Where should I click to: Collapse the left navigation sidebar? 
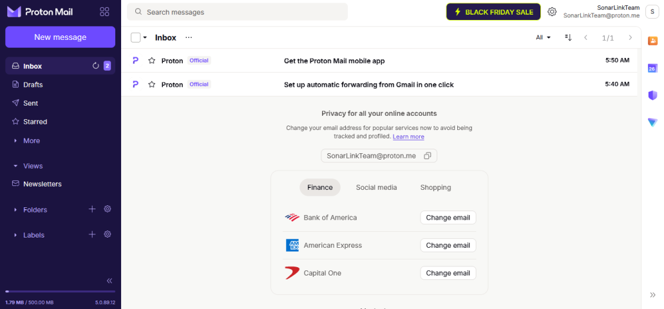tap(109, 281)
